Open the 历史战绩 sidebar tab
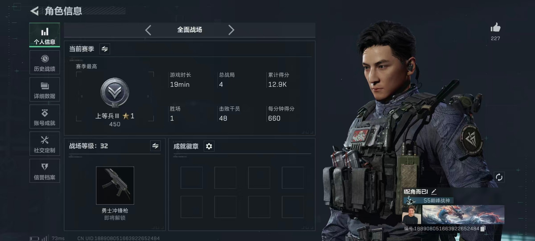The height and width of the screenshot is (241, 535). [45, 62]
